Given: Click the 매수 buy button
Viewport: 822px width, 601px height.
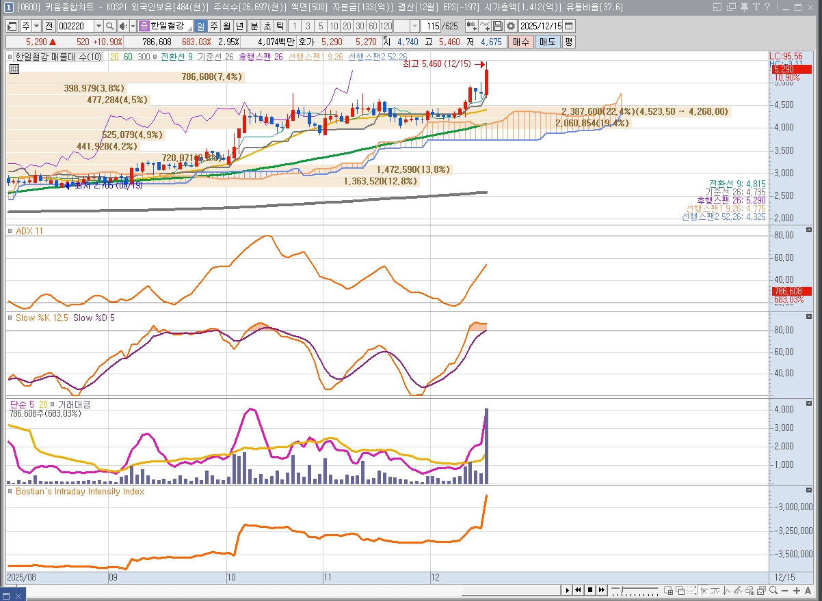Looking at the screenshot, I should click(520, 42).
